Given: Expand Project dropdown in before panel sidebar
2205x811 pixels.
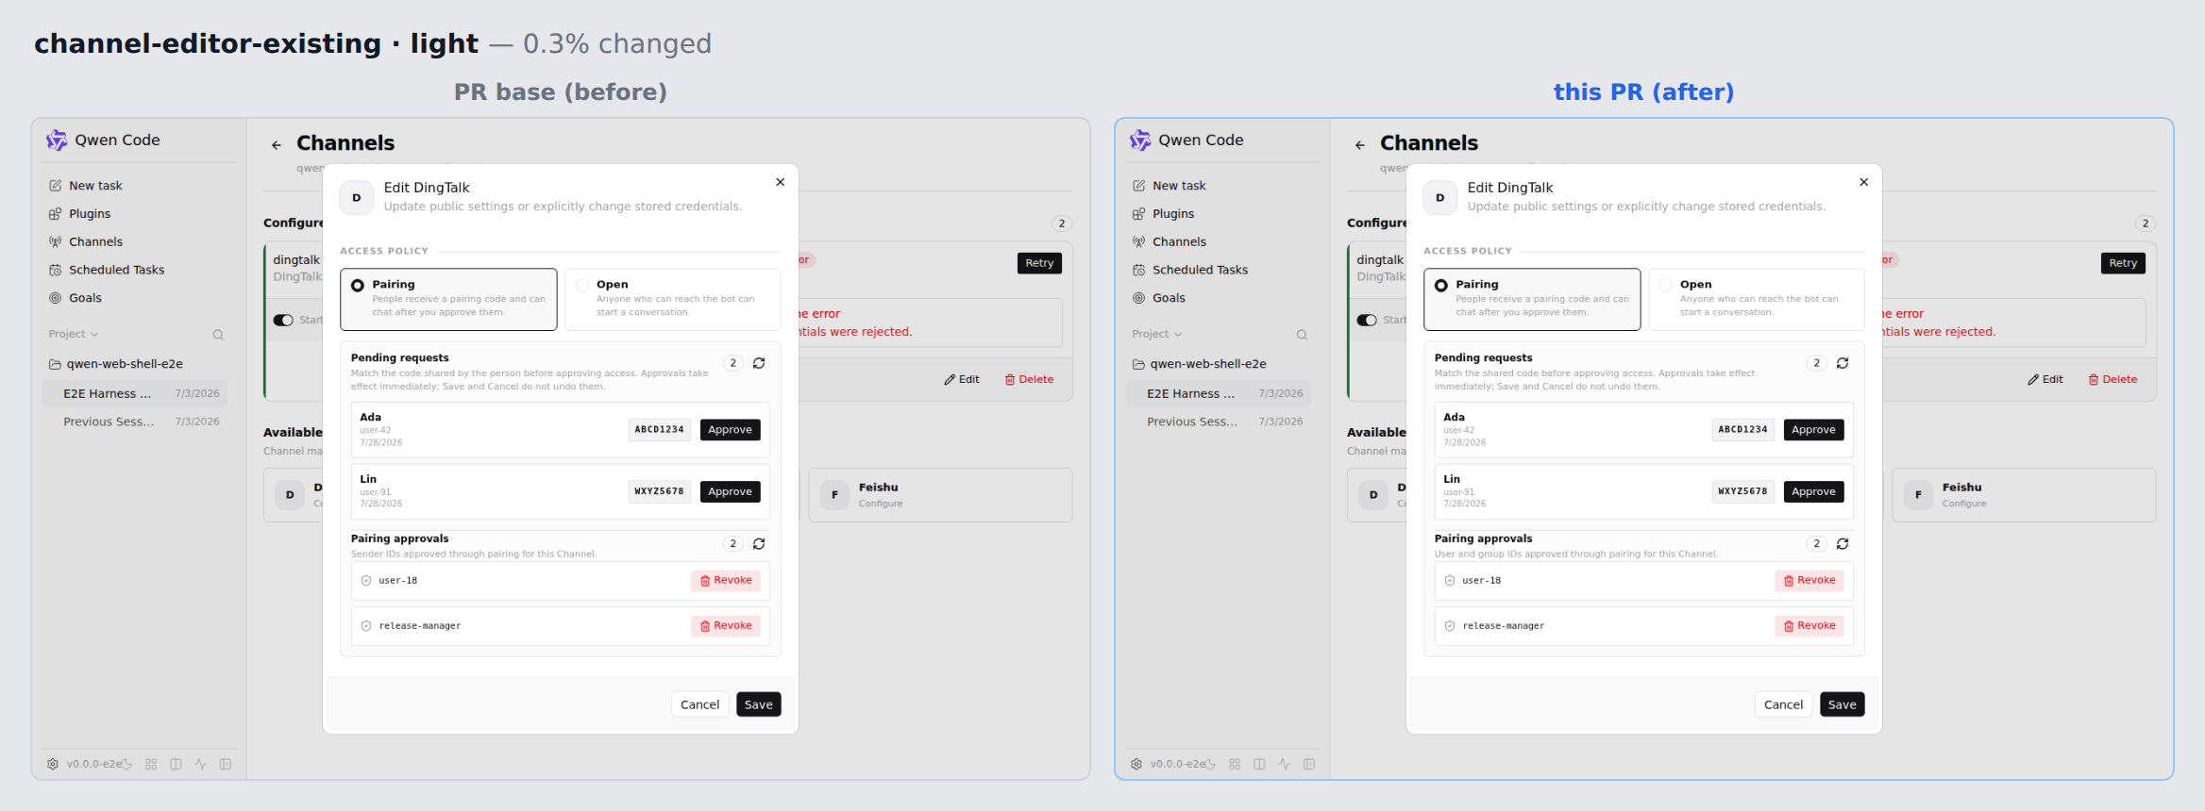Looking at the screenshot, I should (x=74, y=334).
